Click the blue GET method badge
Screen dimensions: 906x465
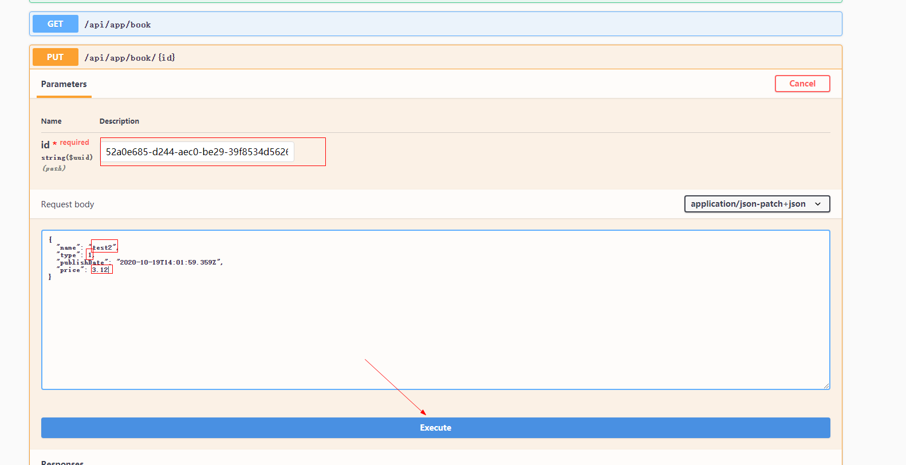point(56,24)
